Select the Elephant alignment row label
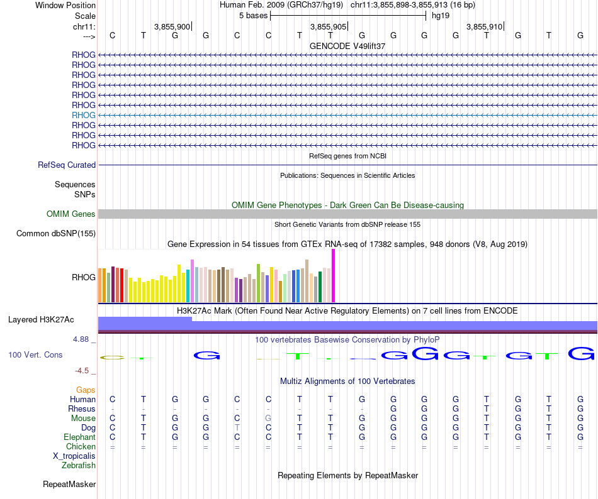Viewport: 598px width, 499px height. [79, 437]
